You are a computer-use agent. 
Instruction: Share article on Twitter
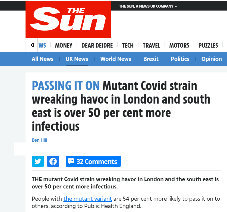tap(38, 161)
